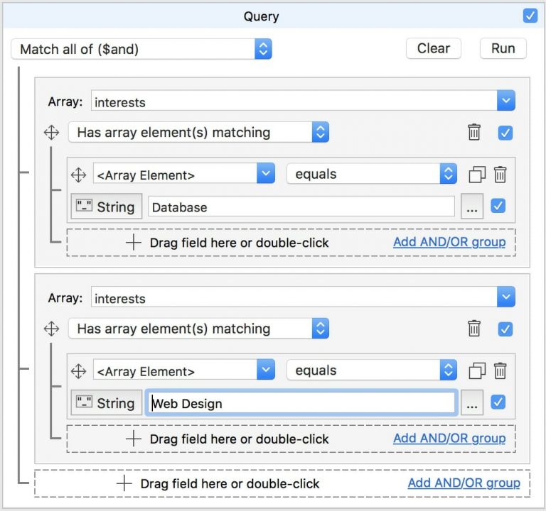Open the '...' editor for Web Design value
The width and height of the screenshot is (546, 511).
[472, 403]
